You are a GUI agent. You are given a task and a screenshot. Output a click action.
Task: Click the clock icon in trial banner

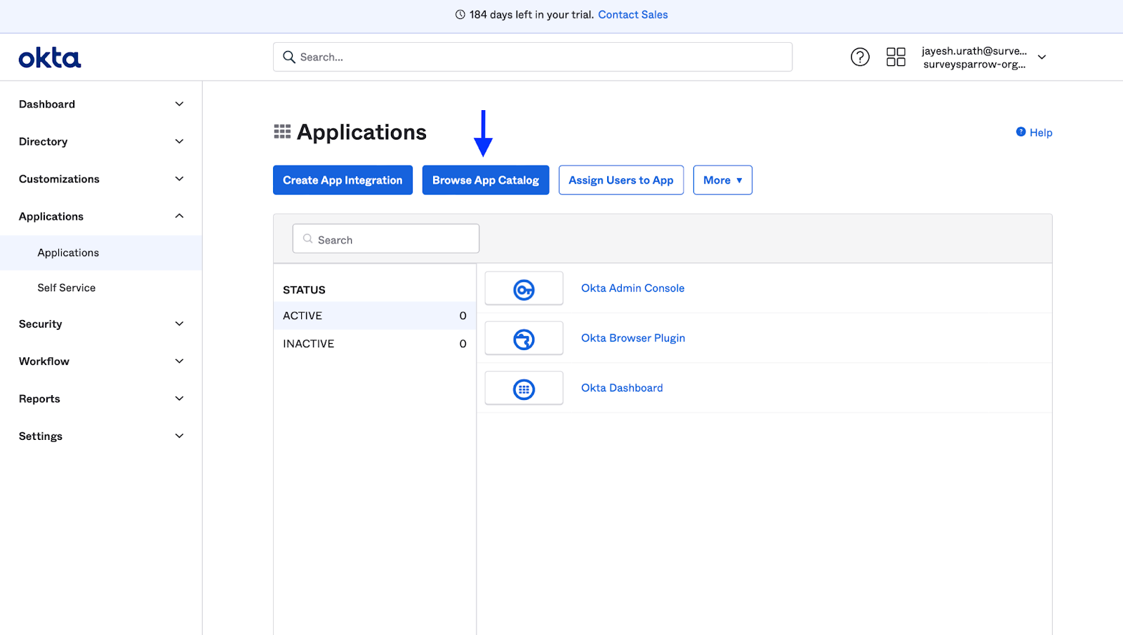click(x=460, y=15)
